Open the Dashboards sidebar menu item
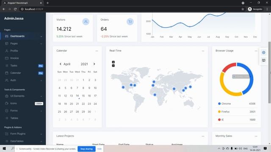 point(23,36)
